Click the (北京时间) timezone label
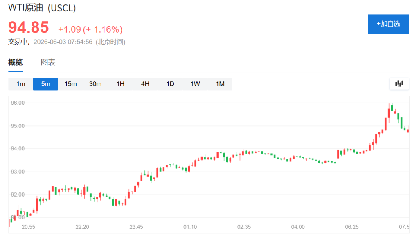The width and height of the screenshot is (419, 237). 110,42
